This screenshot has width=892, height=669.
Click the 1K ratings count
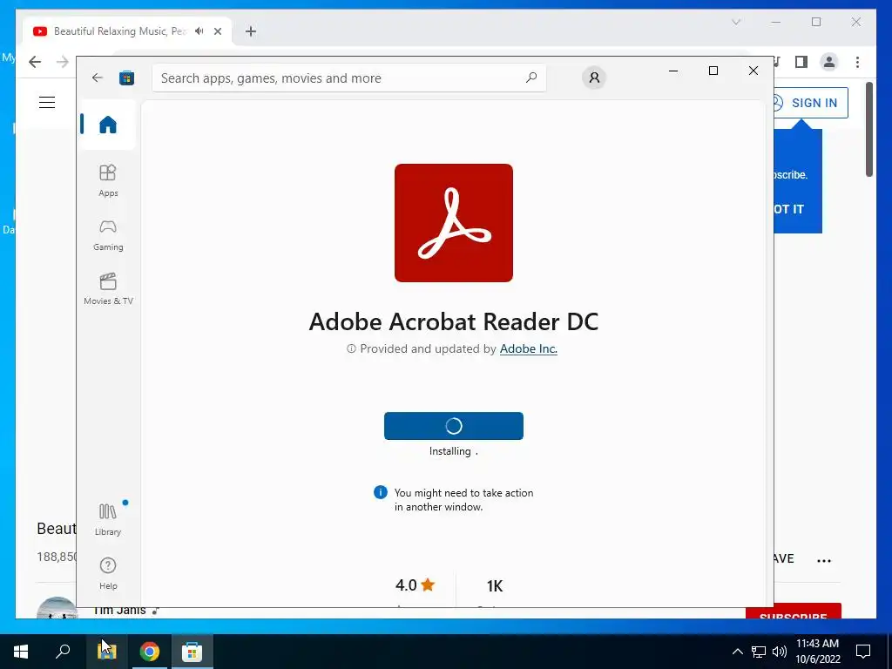coord(495,586)
